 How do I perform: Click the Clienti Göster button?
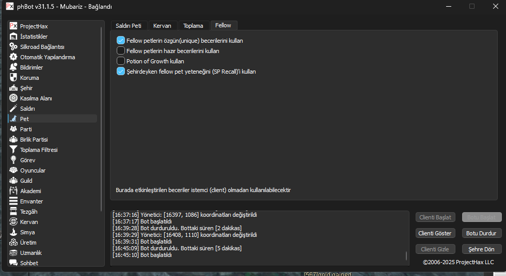pyautogui.click(x=435, y=233)
